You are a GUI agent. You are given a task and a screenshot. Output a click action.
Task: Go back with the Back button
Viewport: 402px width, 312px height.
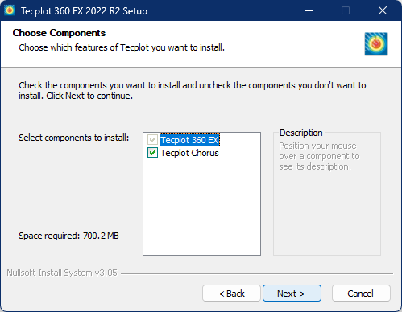pos(231,294)
